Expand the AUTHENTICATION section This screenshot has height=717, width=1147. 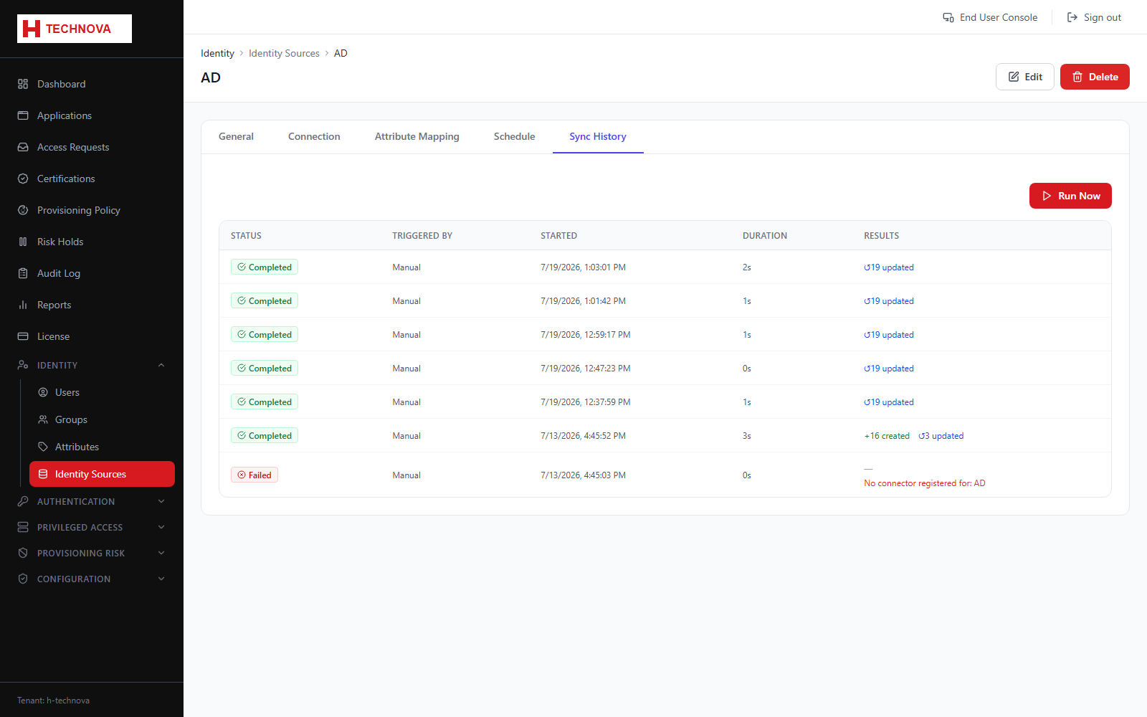coord(92,501)
